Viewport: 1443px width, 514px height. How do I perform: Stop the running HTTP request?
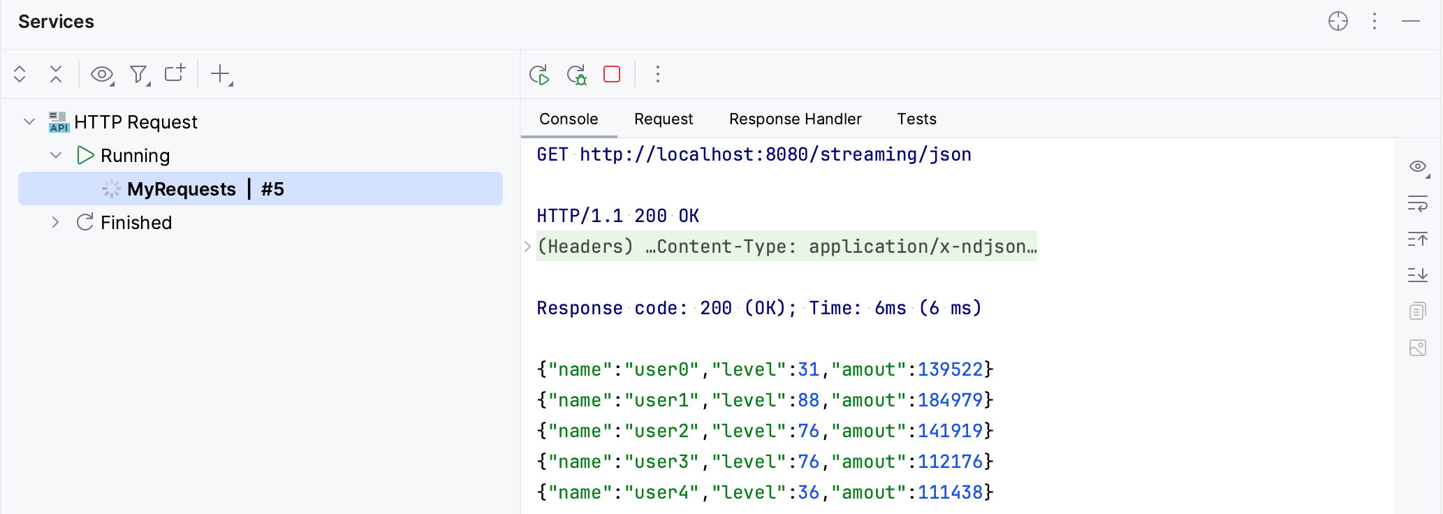(612, 74)
